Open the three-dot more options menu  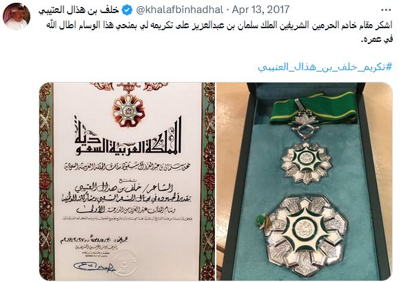[x=386, y=10]
